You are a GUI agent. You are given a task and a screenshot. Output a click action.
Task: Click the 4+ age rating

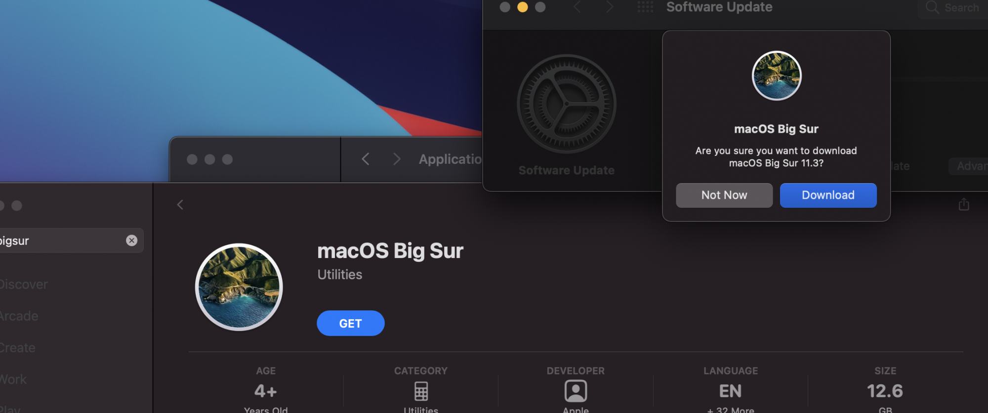[266, 391]
